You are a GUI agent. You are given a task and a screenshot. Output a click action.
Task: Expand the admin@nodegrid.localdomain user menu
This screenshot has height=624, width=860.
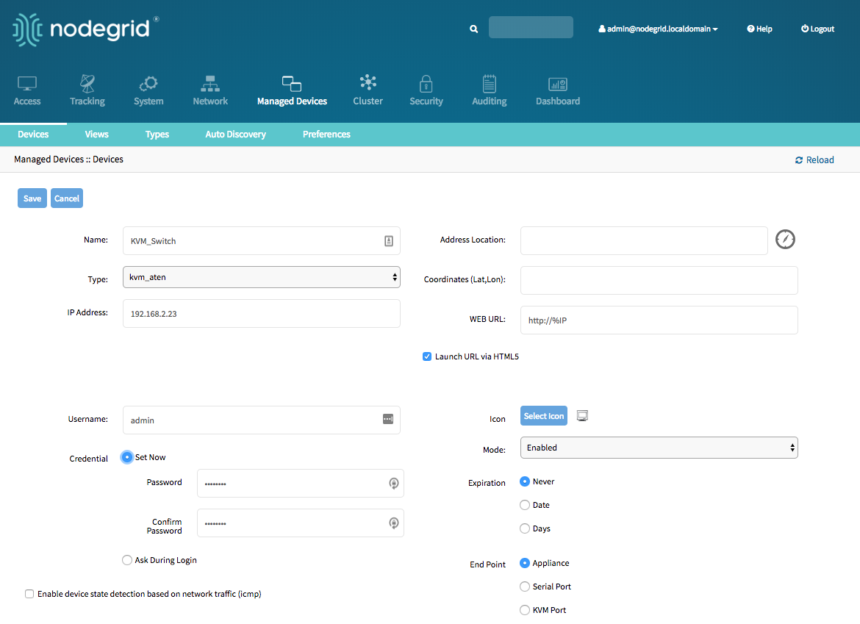point(658,29)
